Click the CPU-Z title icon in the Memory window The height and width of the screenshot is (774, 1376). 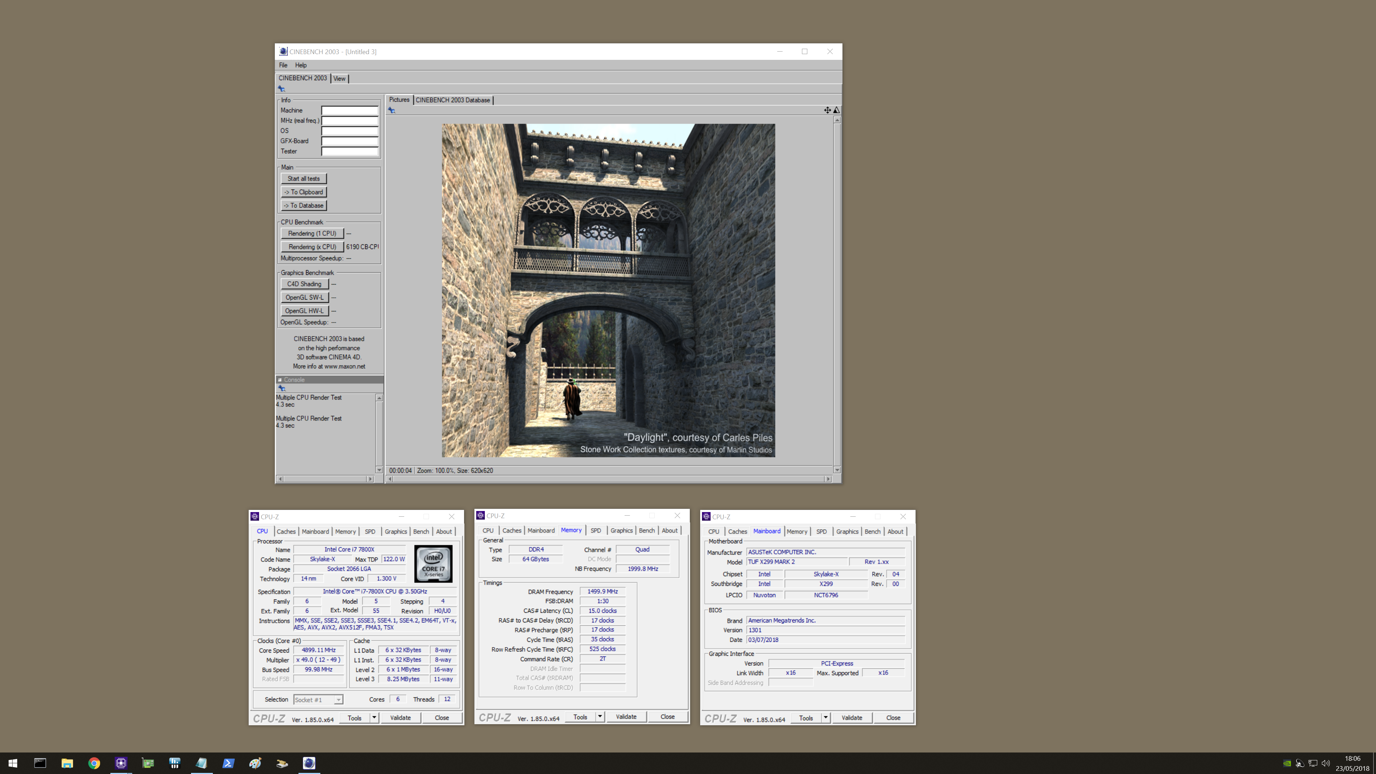[481, 516]
